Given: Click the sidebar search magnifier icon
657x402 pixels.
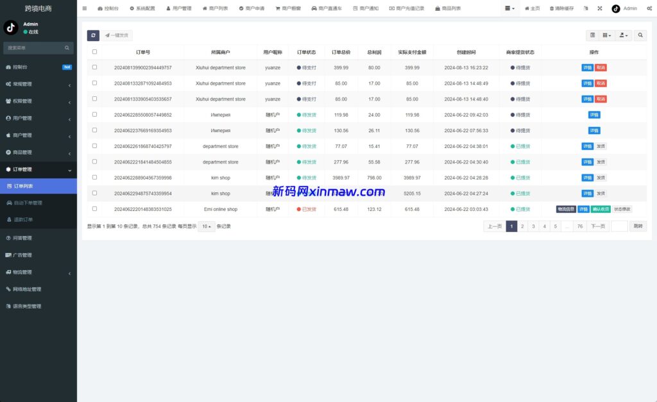Looking at the screenshot, I should point(67,47).
